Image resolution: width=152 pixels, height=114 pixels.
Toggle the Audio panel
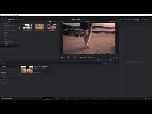(x=119, y=19)
